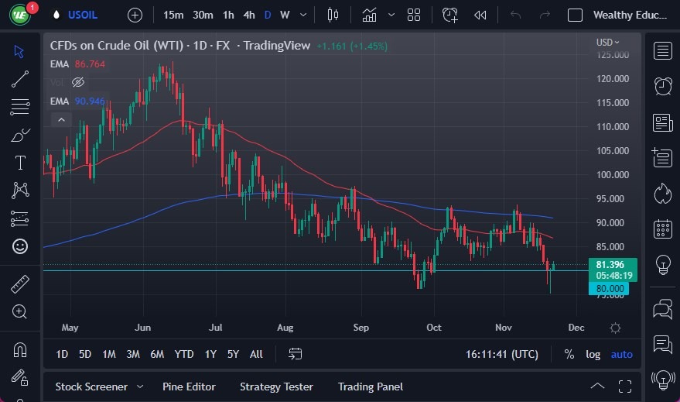The width and height of the screenshot is (680, 402).
Task: Expand the Stock Screener dropdown arrow
Action: click(140, 387)
